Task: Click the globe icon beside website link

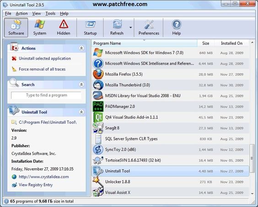Action: 14,177
